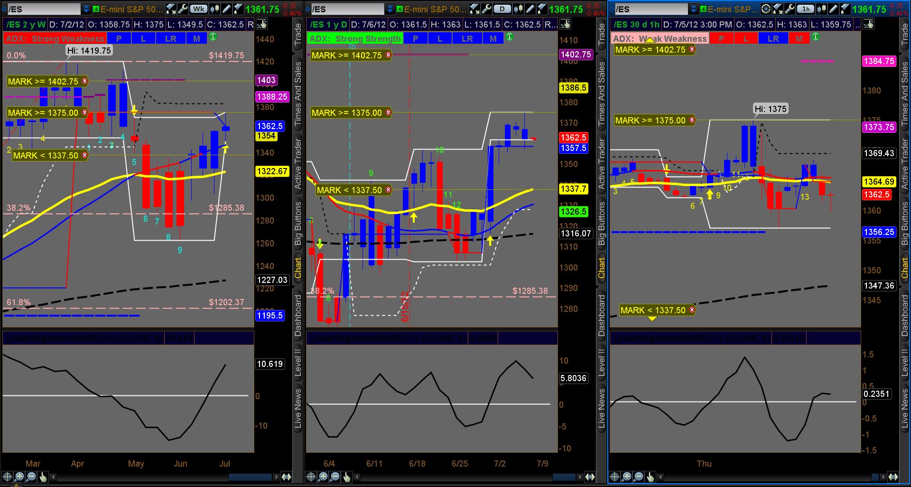Toggle the LR label in weekly ADX row
The image size is (911, 487).
[171, 38]
